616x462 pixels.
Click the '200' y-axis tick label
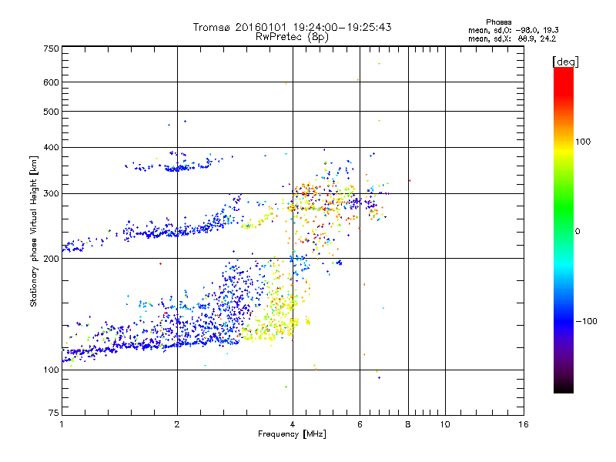pyautogui.click(x=51, y=259)
